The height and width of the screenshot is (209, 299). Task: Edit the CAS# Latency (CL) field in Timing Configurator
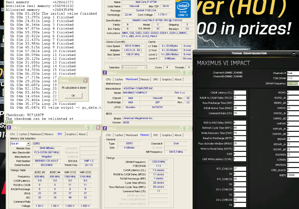click(240, 93)
